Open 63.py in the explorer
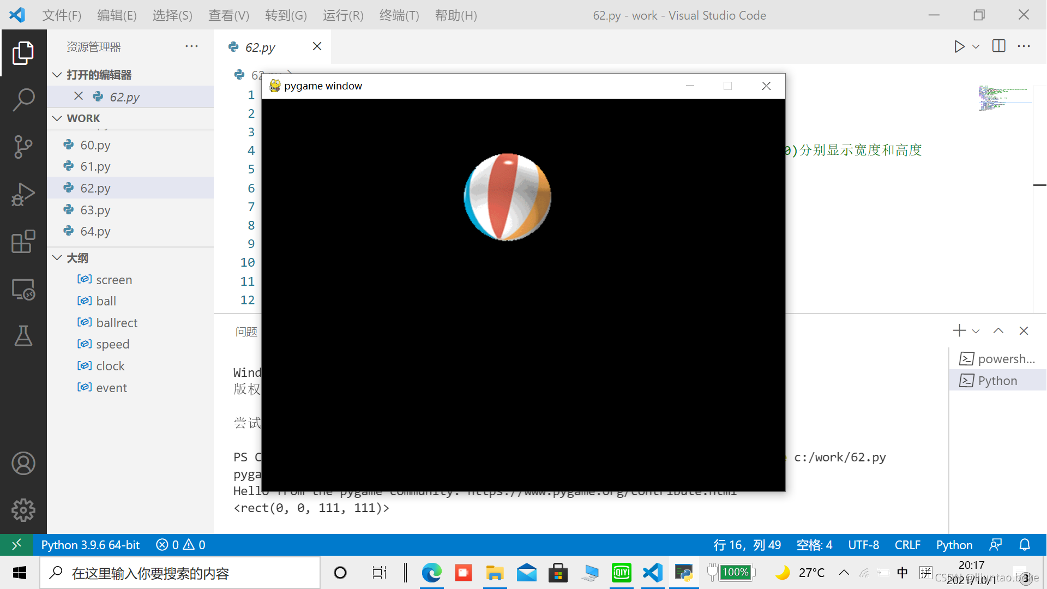 (x=95, y=210)
